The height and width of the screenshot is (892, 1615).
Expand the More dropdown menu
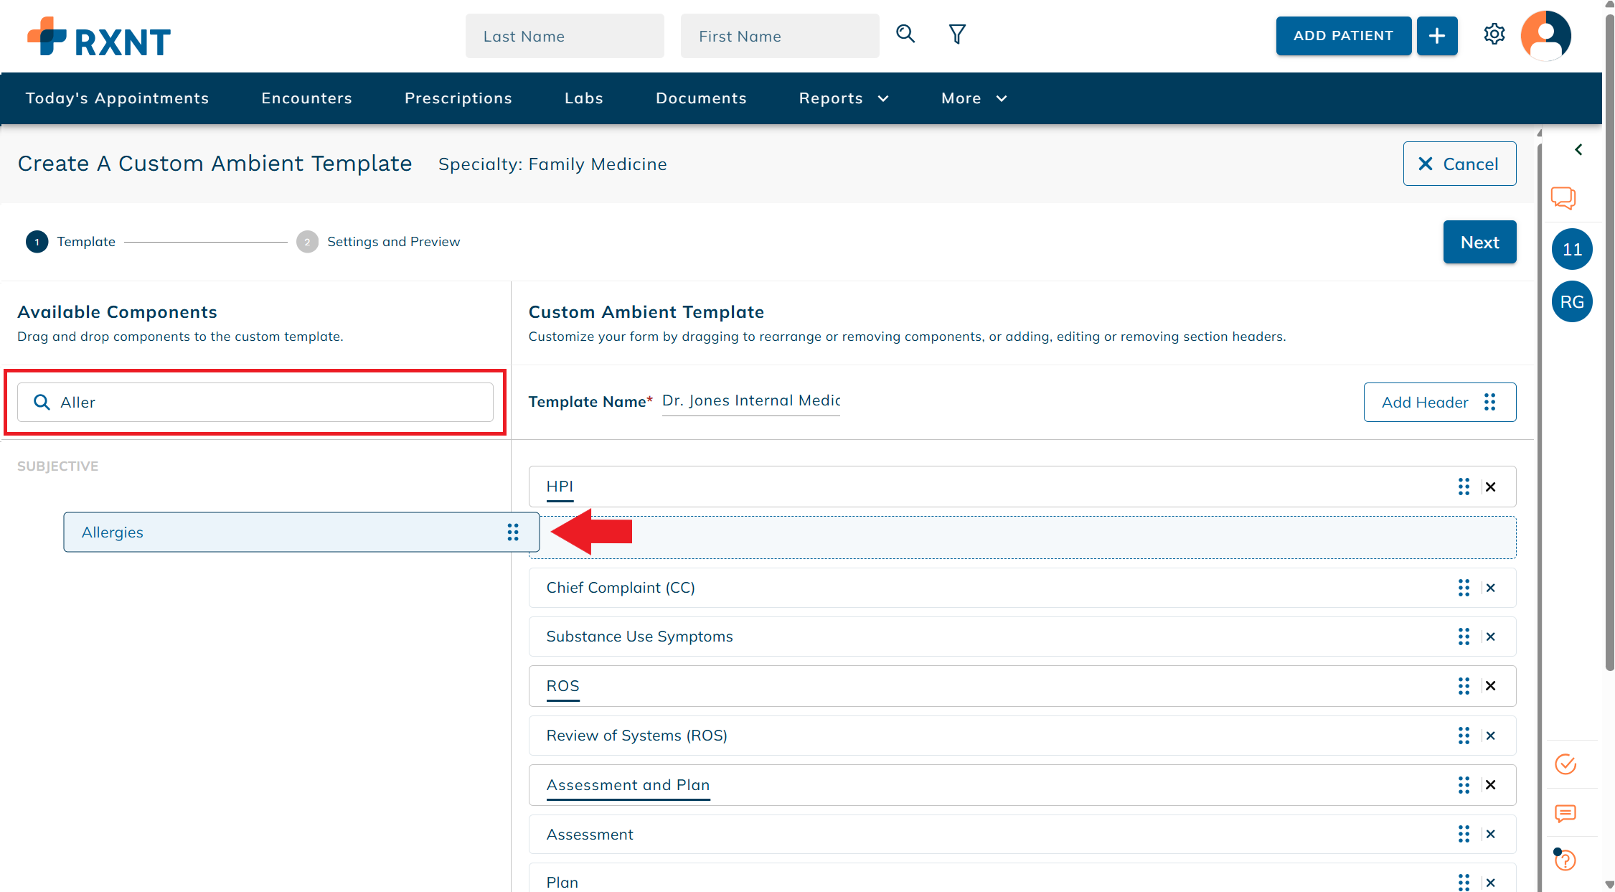coord(974,98)
